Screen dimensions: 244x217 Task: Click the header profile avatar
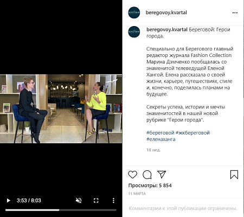click(x=134, y=12)
